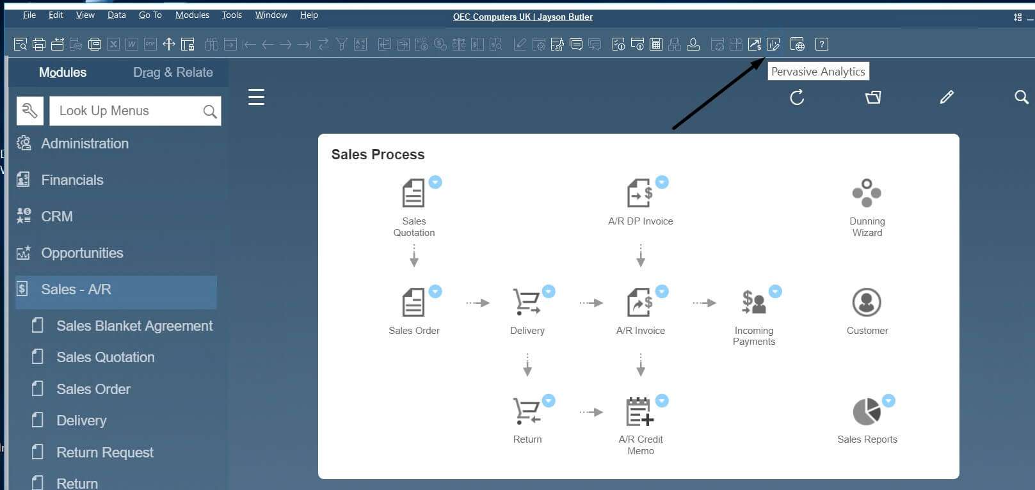This screenshot has height=490, width=1035.
Task: Open Help question mark icon
Action: click(822, 44)
